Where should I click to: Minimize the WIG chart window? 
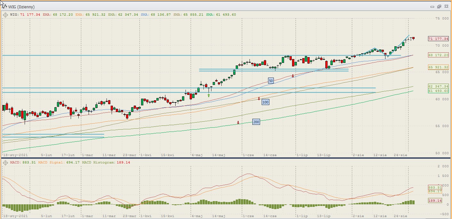[x=432, y=6]
